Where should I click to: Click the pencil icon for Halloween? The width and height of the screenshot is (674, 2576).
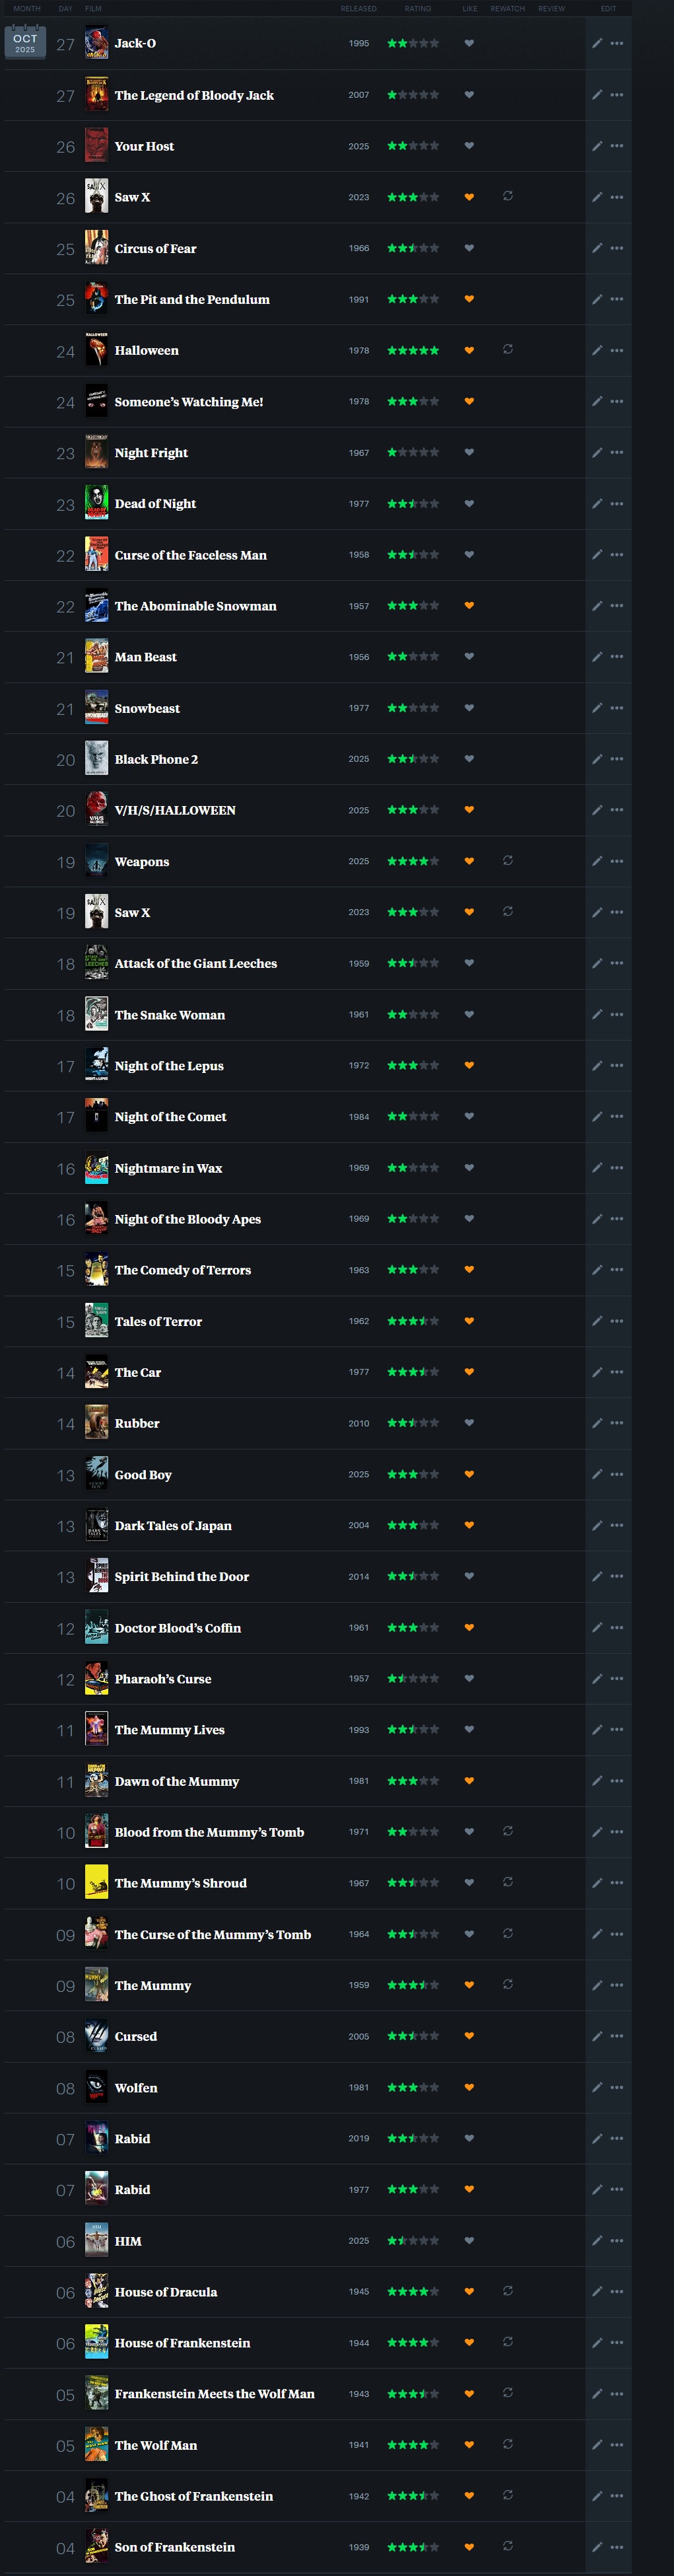[x=597, y=351]
